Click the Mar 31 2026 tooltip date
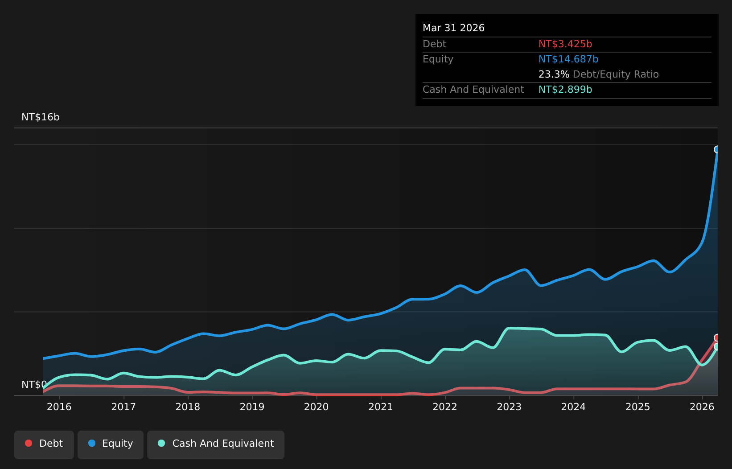The height and width of the screenshot is (469, 732). point(453,28)
